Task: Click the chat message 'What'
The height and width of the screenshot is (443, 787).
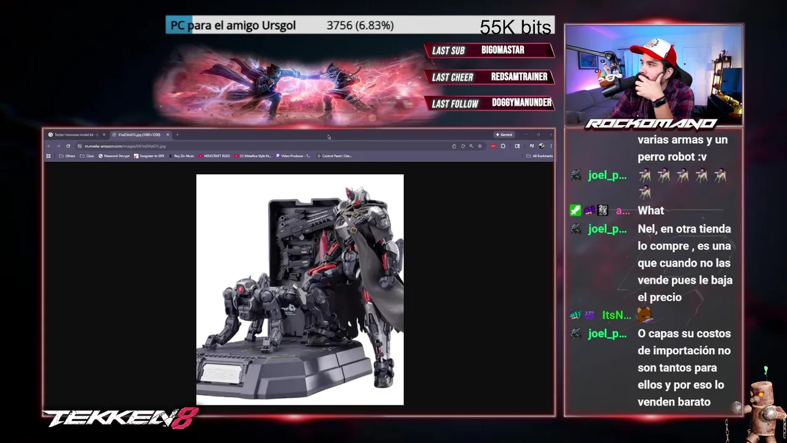Action: point(651,211)
